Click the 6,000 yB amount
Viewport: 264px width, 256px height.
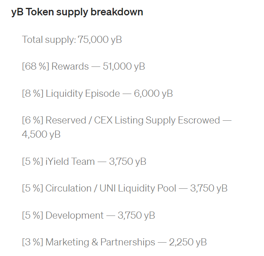(153, 94)
